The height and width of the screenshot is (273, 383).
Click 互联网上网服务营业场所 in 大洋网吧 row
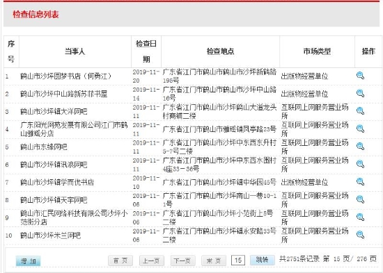[315, 111]
